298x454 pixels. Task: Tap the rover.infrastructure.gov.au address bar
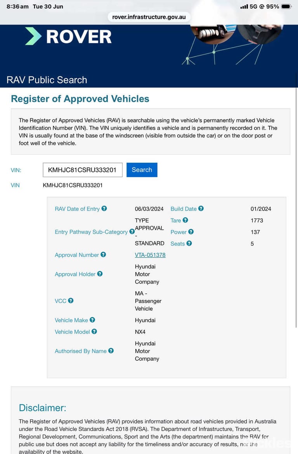point(149,17)
